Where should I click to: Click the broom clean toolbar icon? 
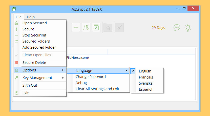tap(119, 28)
